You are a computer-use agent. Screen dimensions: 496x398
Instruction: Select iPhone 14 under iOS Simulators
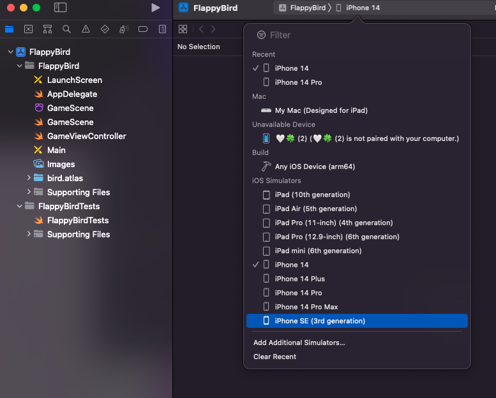(x=357, y=265)
